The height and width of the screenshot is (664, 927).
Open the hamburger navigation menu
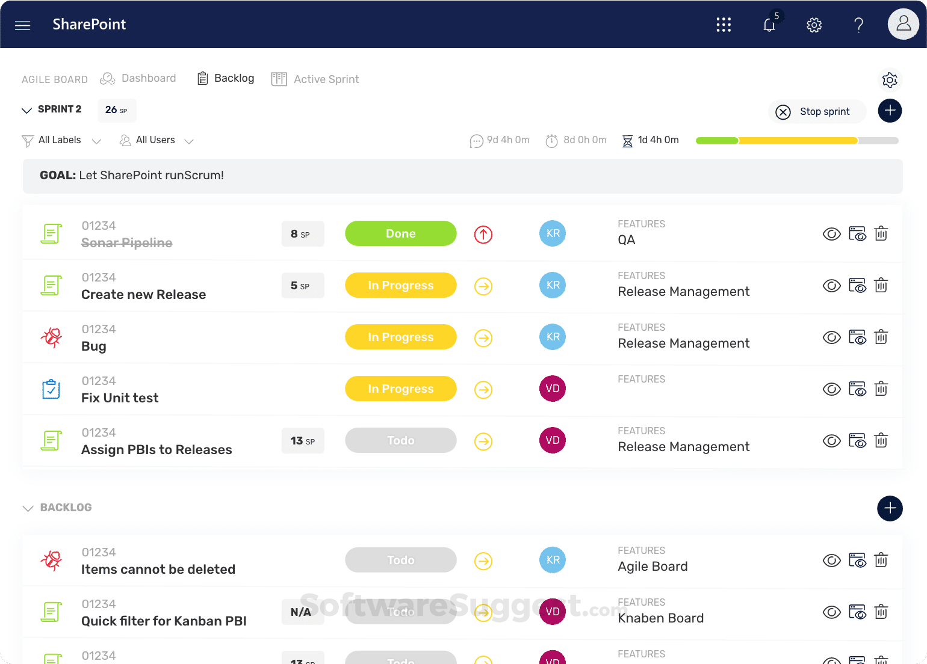22,25
